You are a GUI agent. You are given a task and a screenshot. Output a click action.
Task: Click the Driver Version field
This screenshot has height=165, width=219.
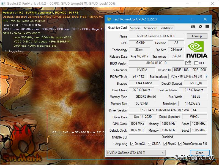(x=168, y=110)
